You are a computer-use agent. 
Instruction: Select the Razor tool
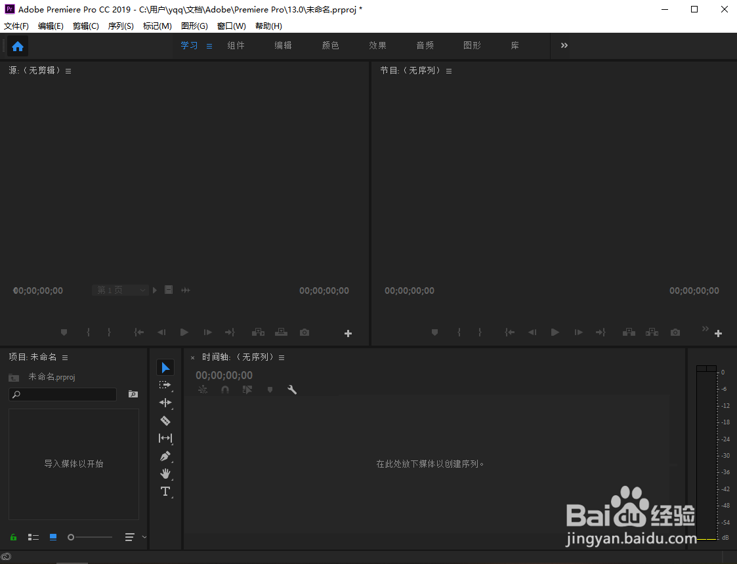click(165, 420)
